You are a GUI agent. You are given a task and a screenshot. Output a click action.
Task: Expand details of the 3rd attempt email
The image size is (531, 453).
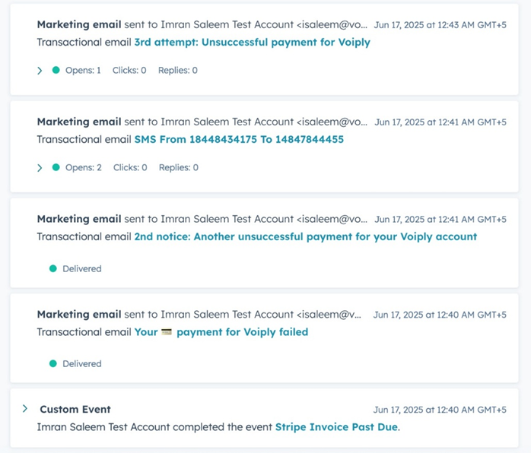pyautogui.click(x=40, y=71)
